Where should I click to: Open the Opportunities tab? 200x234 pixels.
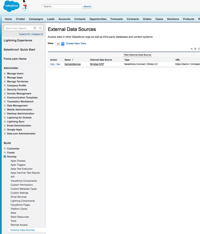point(98,19)
